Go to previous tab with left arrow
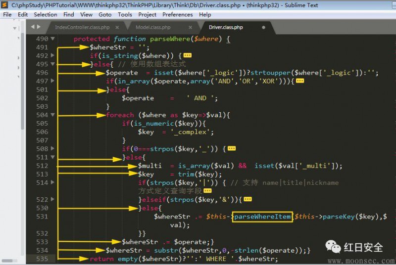 [x=33, y=27]
